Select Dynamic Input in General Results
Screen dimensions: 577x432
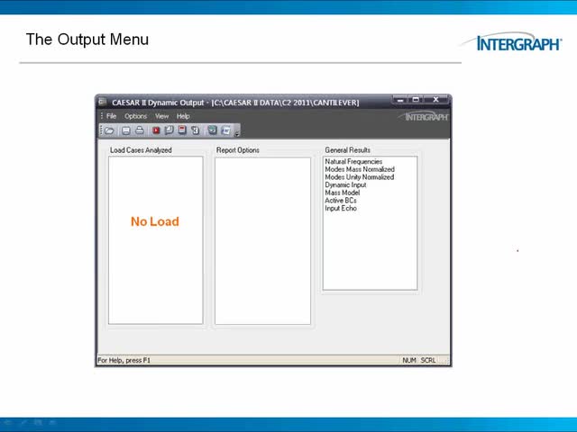click(345, 184)
